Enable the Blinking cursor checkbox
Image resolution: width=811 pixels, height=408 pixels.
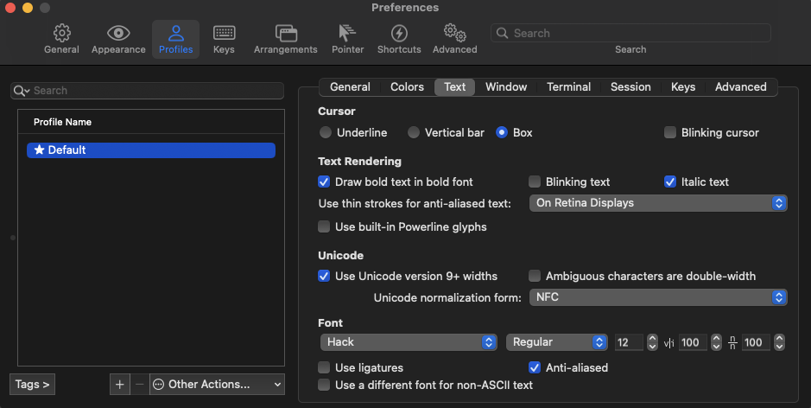tap(670, 132)
